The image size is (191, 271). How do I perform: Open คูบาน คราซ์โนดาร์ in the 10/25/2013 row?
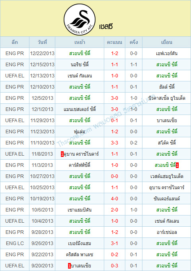tap(167, 187)
